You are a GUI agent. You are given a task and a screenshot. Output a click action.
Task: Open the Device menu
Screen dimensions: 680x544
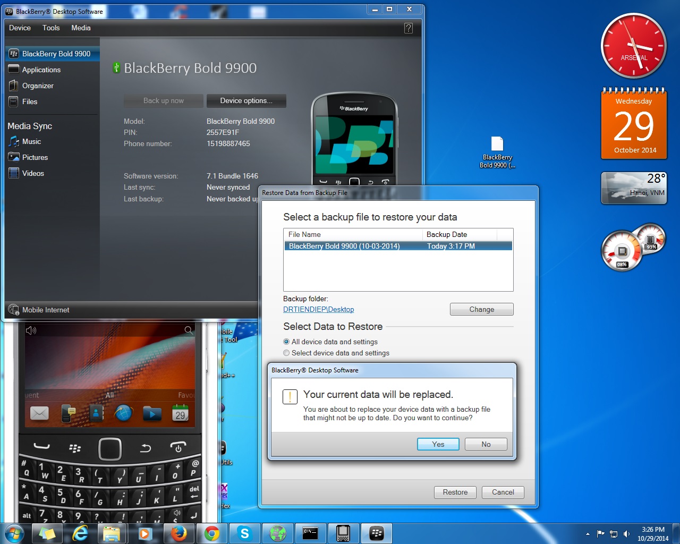(20, 28)
